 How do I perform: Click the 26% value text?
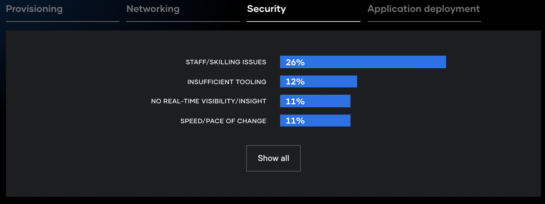click(x=295, y=62)
